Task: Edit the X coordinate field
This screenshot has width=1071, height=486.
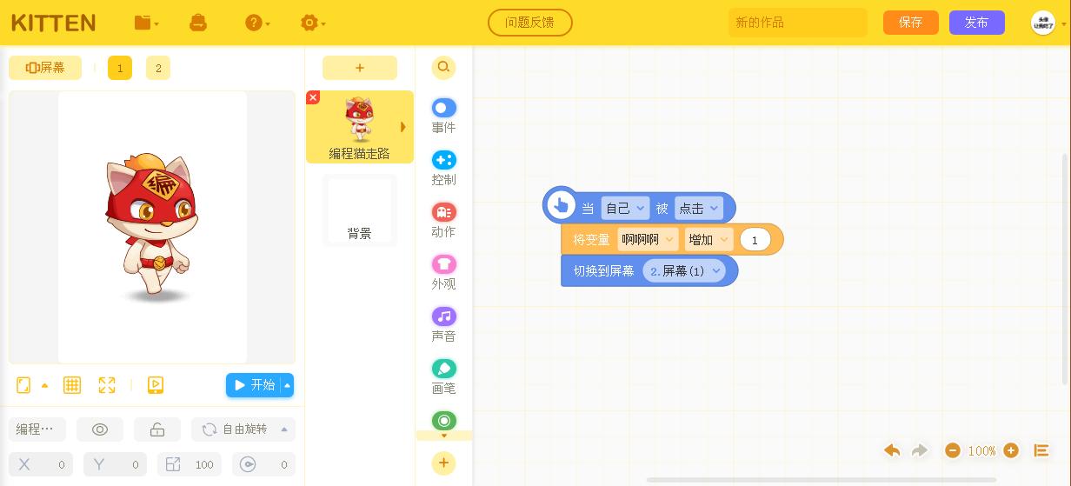Action: tap(40, 464)
